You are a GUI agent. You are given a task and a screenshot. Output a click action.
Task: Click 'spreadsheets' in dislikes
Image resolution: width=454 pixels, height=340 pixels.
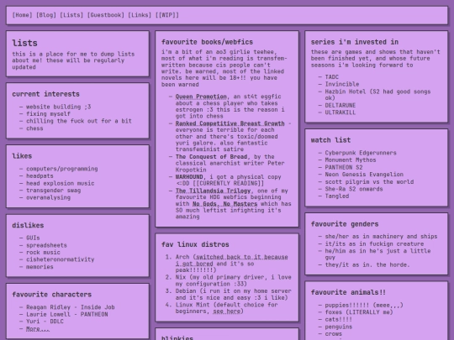point(46,245)
